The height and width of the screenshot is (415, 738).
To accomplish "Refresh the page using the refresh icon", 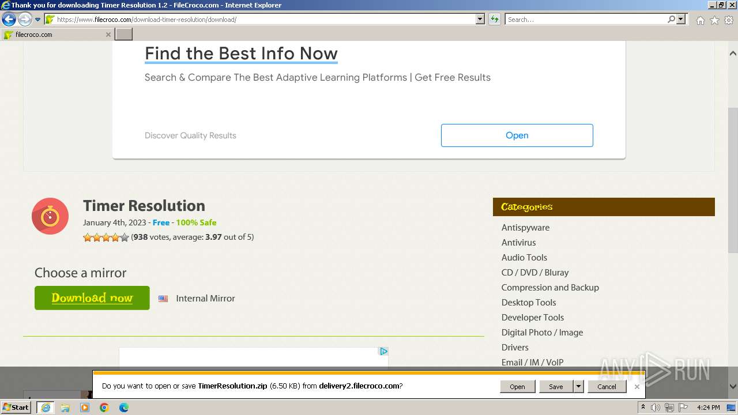I will 494,20.
